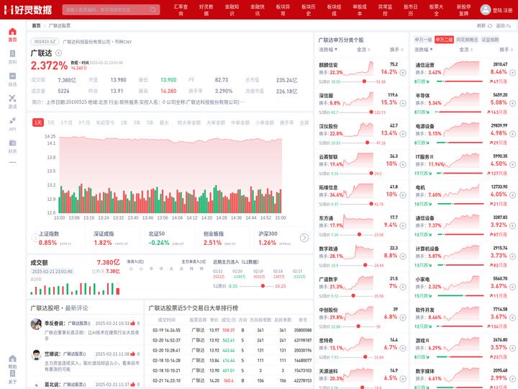Select the 5天 chart range
The image size is (518, 389).
click(x=51, y=122)
